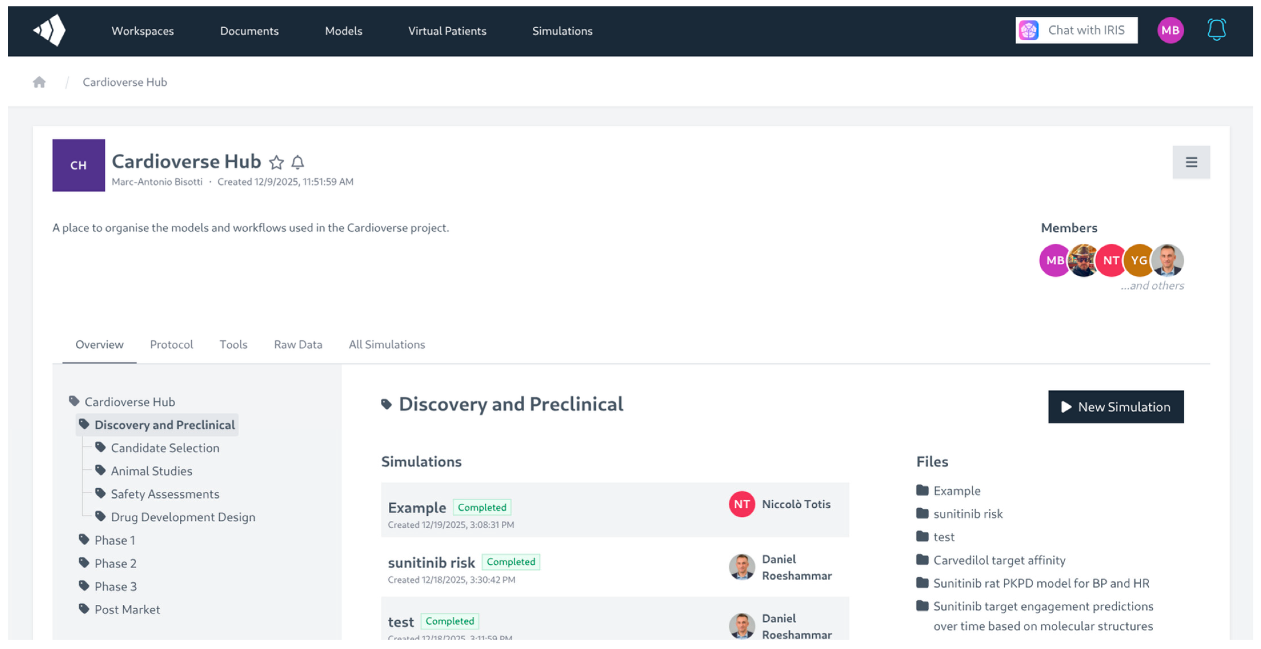Show the '...and others' members
This screenshot has width=1261, height=649.
[x=1152, y=286]
